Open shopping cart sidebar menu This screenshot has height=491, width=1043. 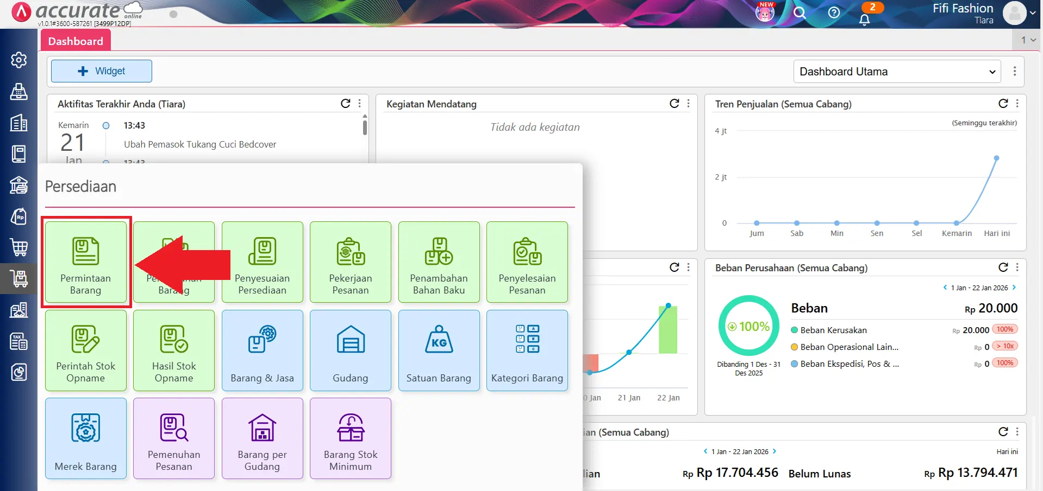(x=19, y=247)
